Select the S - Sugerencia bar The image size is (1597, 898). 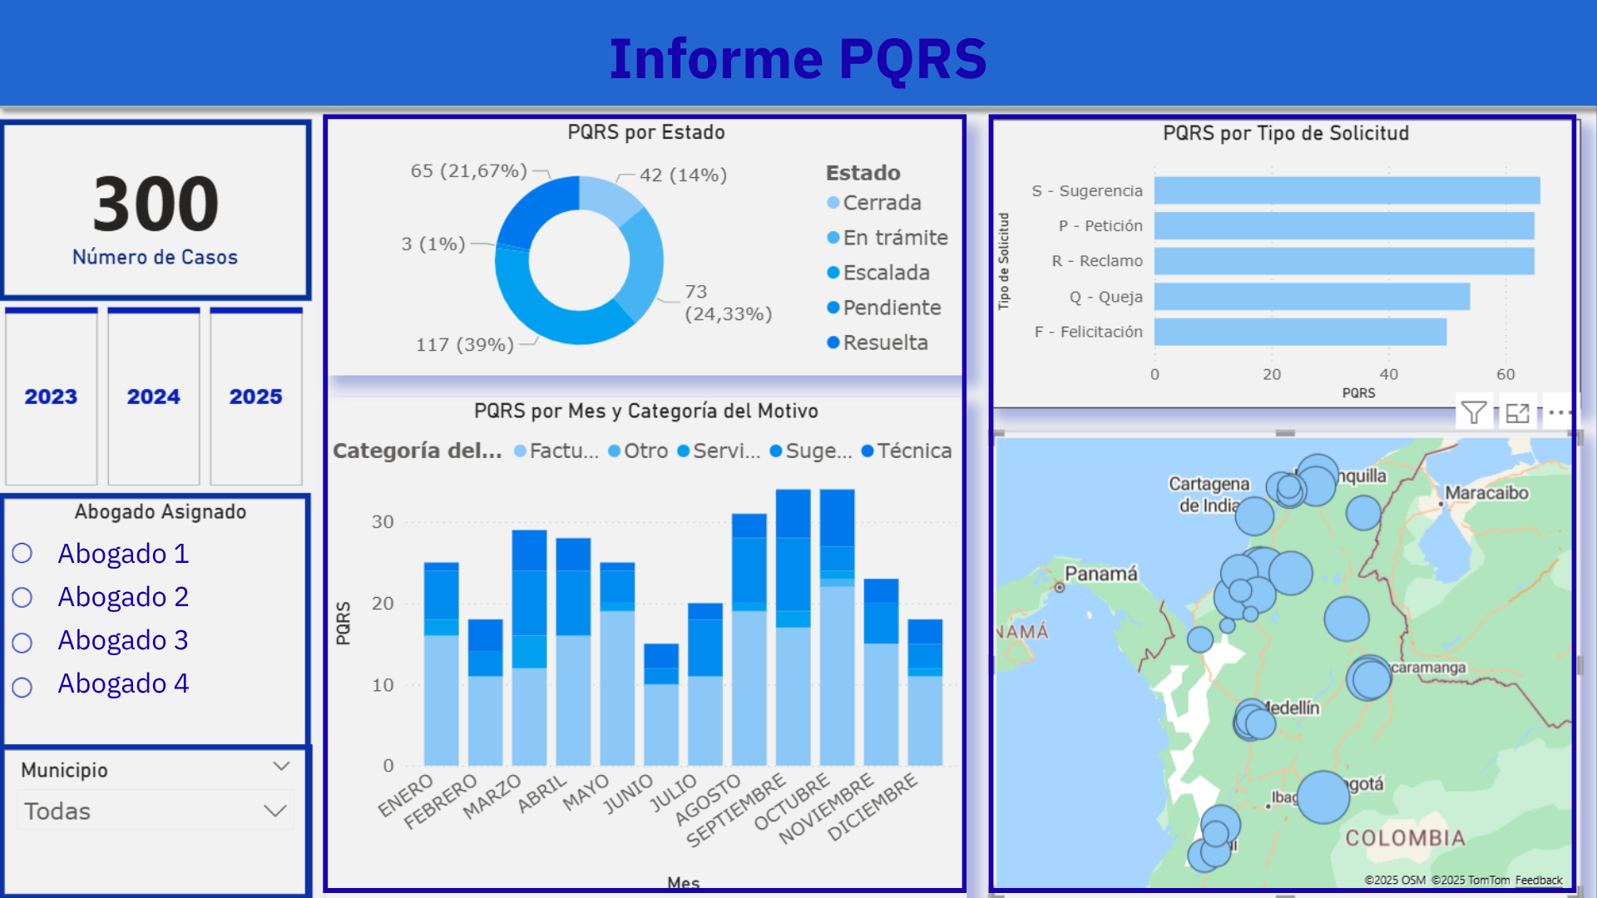click(x=1347, y=190)
